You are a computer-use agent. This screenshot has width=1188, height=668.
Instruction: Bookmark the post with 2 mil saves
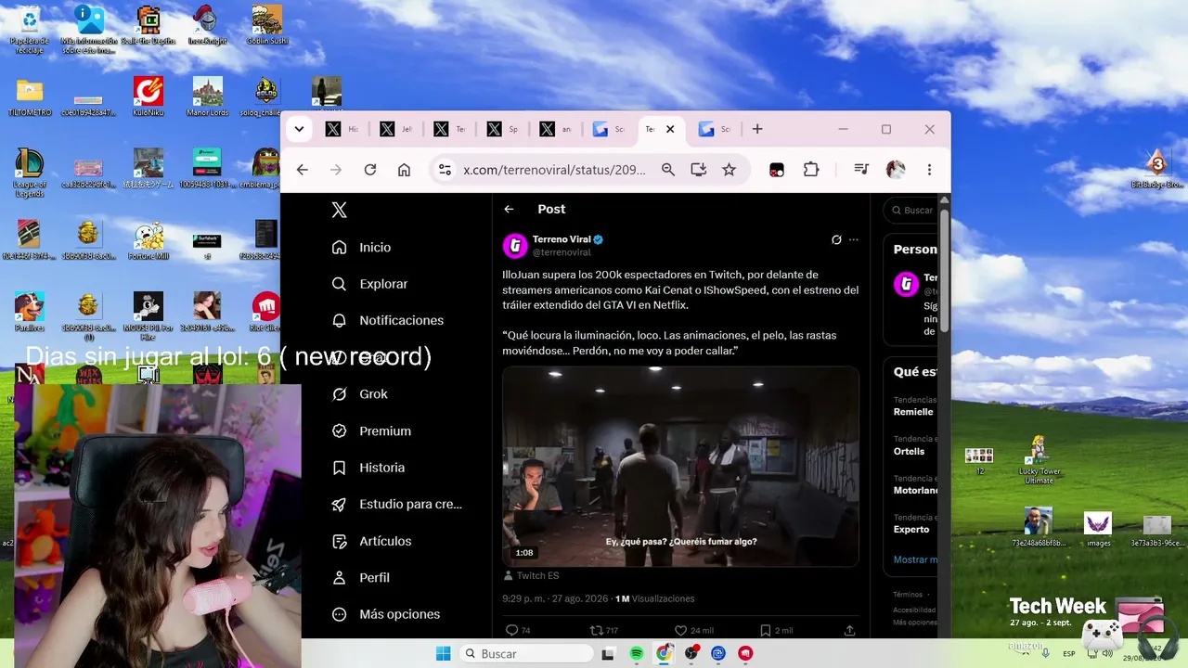tap(766, 631)
